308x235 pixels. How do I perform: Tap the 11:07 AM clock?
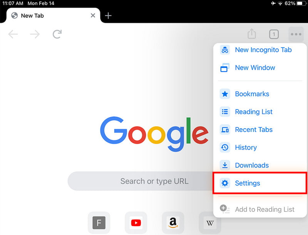[x=13, y=3]
